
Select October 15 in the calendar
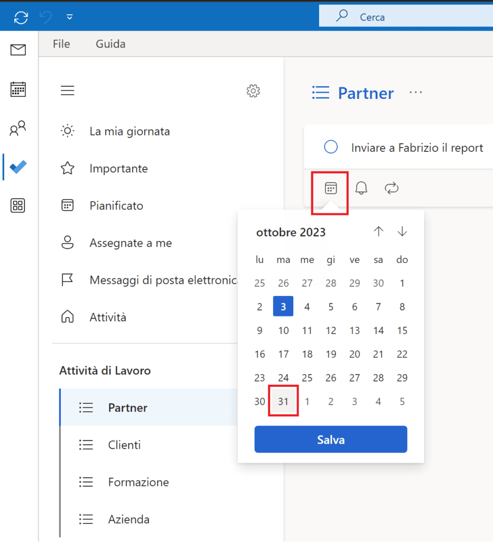(402, 330)
